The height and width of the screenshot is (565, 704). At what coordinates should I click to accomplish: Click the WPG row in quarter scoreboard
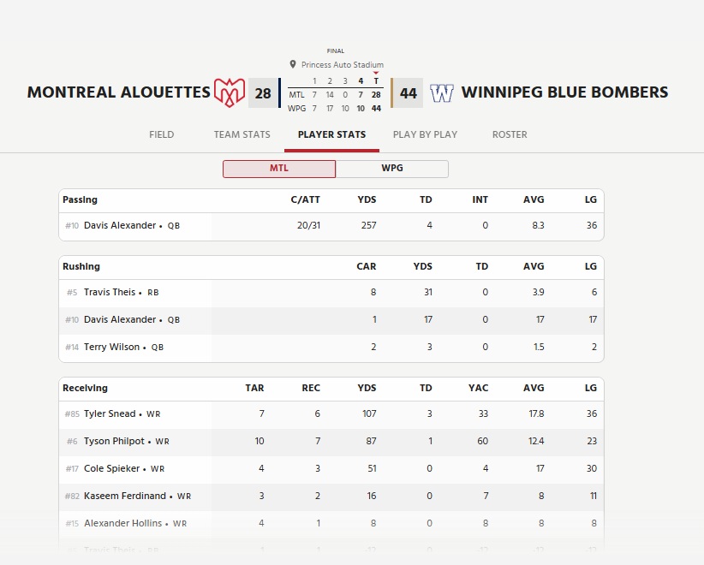335,109
